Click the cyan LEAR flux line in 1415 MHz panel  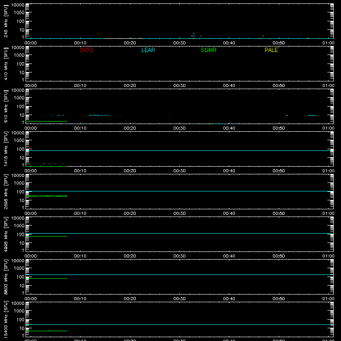click(x=179, y=150)
